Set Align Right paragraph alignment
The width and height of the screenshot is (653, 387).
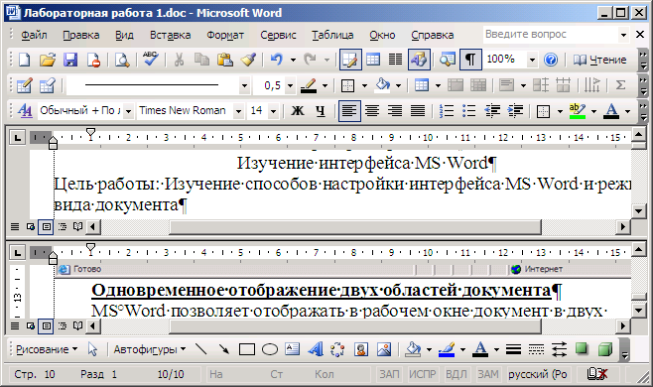tap(395, 111)
